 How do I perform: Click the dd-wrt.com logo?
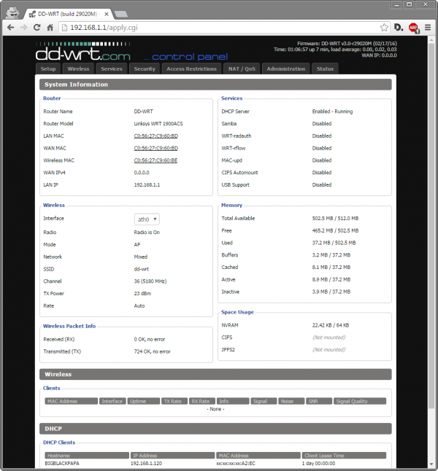[x=82, y=54]
